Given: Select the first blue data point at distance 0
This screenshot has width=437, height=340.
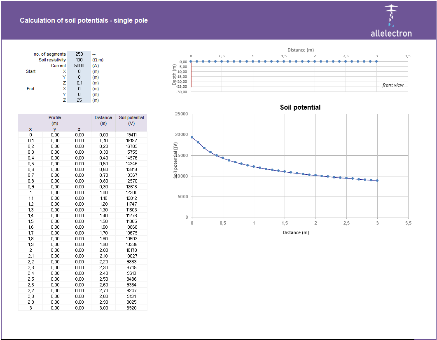Looking at the screenshot, I should click(x=191, y=137).
